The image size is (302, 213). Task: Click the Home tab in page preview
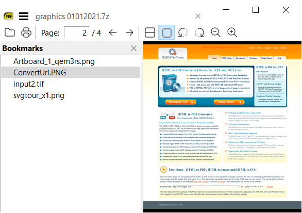(214, 58)
